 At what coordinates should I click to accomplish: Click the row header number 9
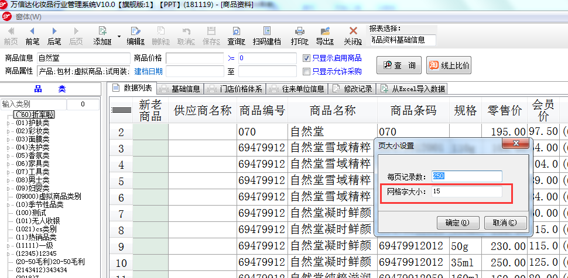pos(121,247)
